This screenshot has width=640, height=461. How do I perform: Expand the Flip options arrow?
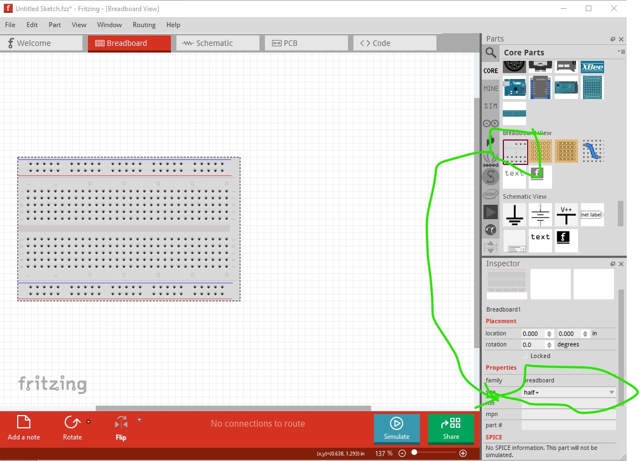click(x=139, y=419)
